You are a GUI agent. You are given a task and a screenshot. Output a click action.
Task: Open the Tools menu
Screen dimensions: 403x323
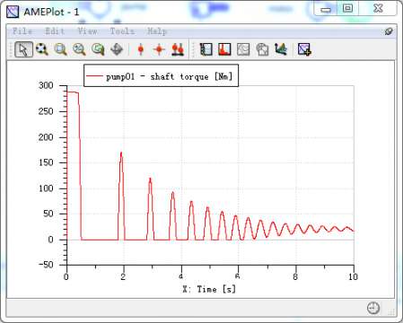pyautogui.click(x=122, y=31)
